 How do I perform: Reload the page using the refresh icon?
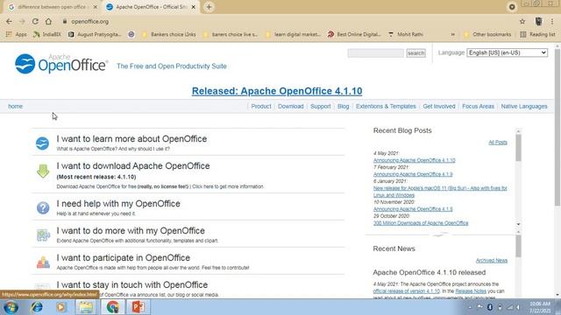point(35,21)
